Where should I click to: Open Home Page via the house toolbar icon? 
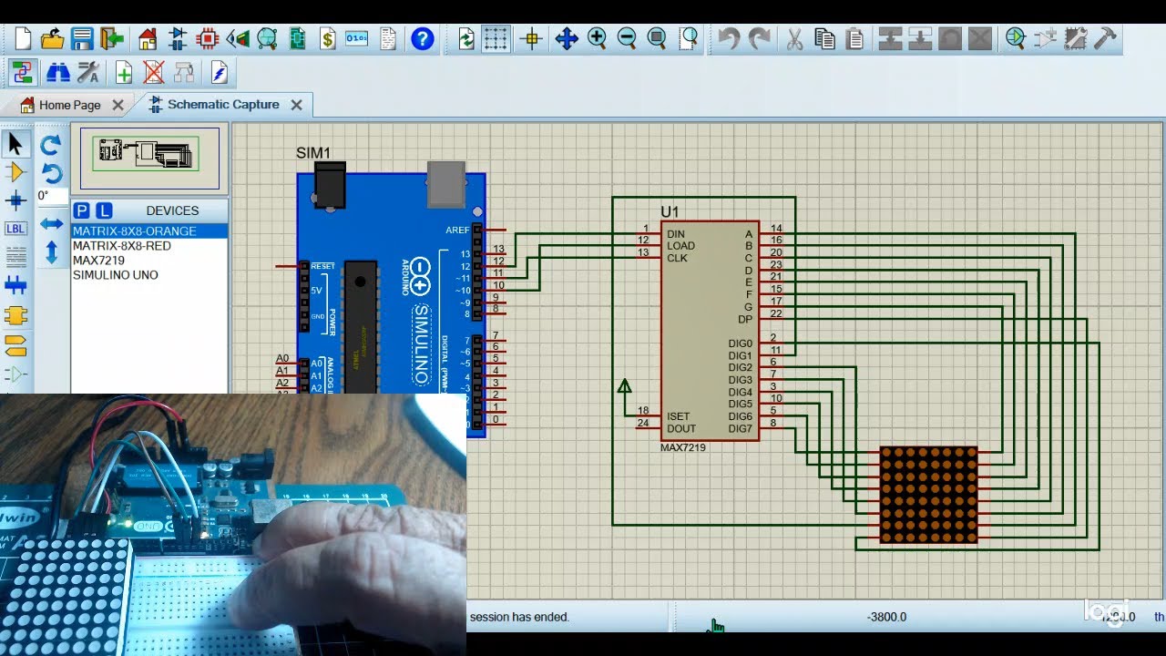coord(148,39)
